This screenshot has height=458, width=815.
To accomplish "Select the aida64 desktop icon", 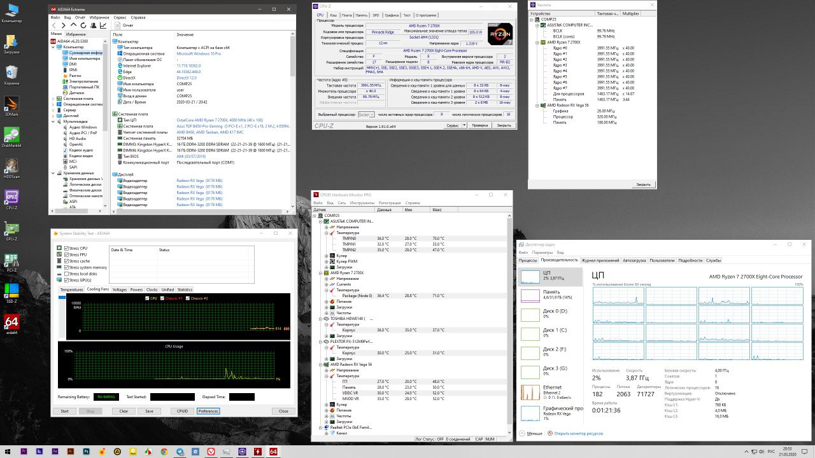I will [x=11, y=324].
